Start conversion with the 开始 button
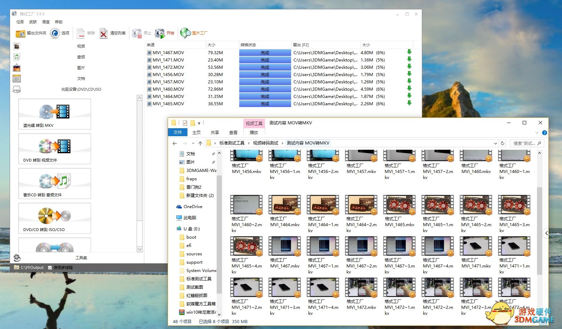 (165, 33)
